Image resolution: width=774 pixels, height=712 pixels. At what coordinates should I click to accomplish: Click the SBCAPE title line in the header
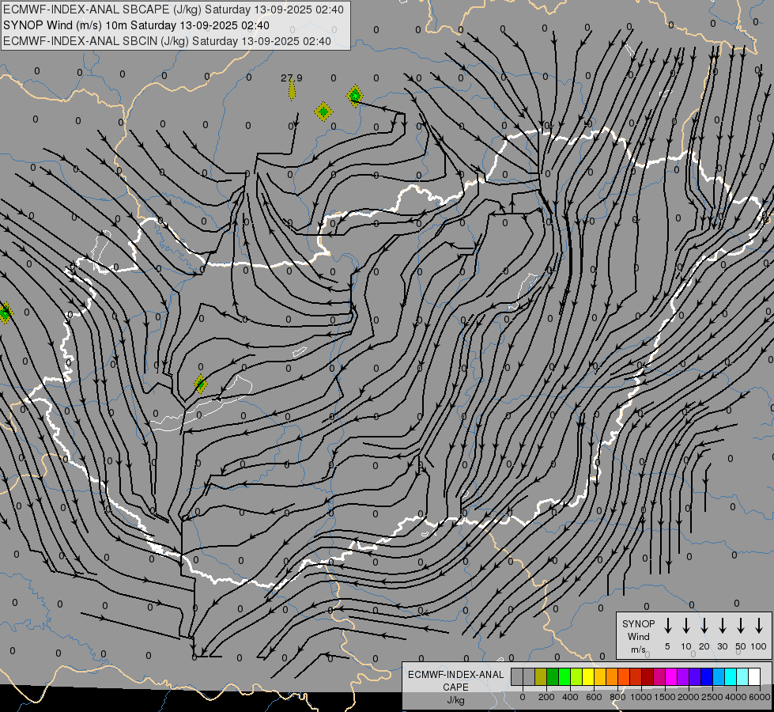point(173,9)
